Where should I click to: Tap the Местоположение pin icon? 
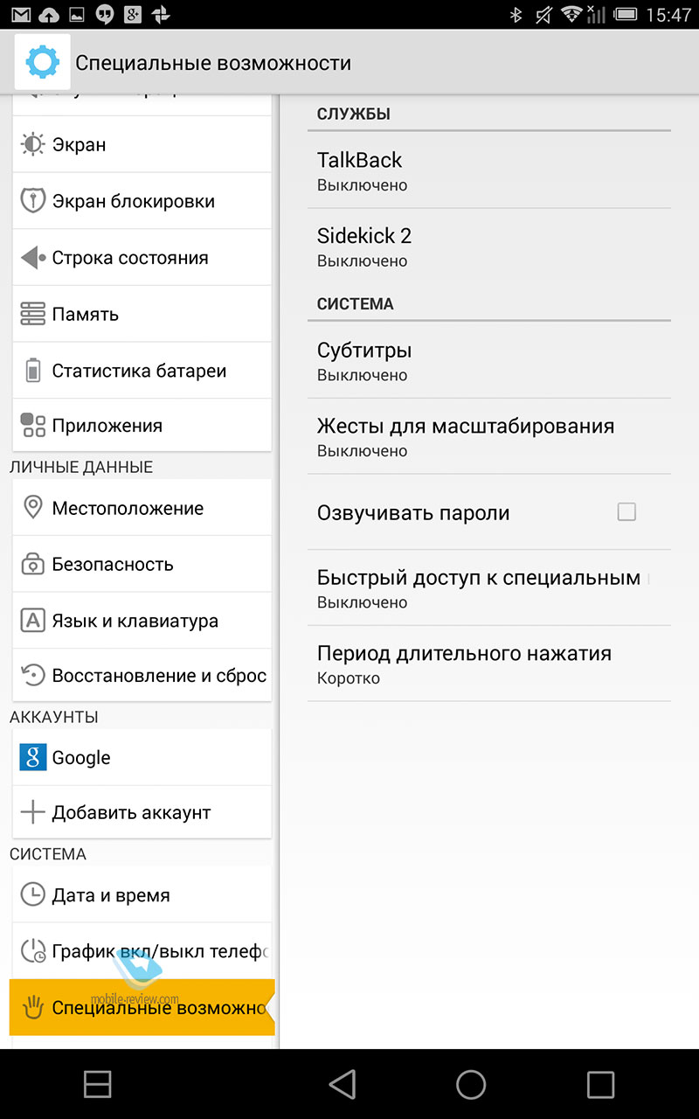click(x=32, y=508)
